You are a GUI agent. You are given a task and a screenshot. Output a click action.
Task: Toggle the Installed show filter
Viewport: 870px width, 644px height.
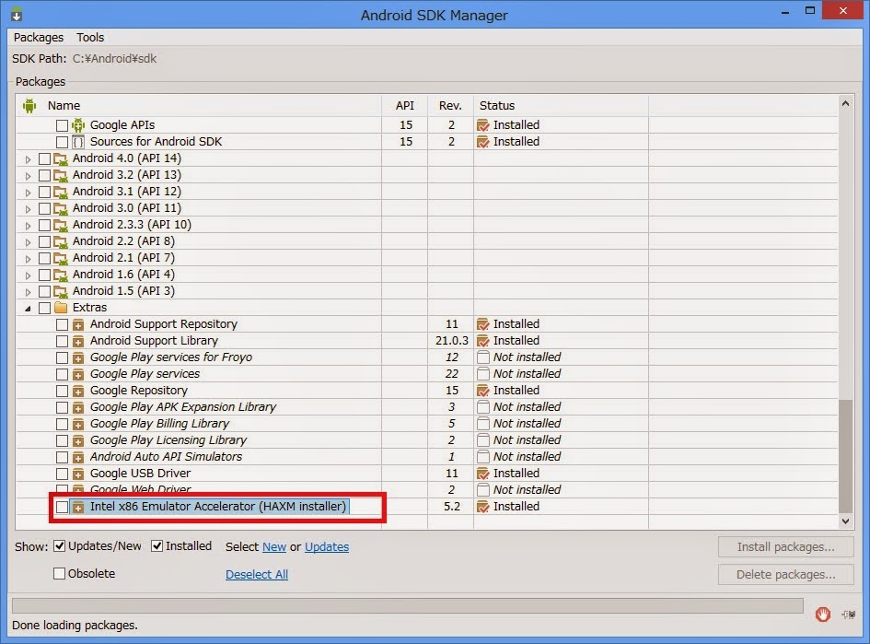coord(157,546)
